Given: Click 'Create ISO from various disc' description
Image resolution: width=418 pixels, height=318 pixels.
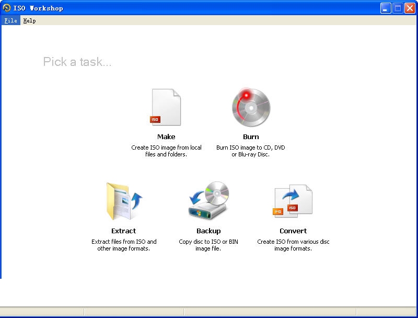Looking at the screenshot, I should [293, 245].
